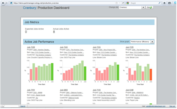Open customer Gibbons Foods link

[73, 98]
